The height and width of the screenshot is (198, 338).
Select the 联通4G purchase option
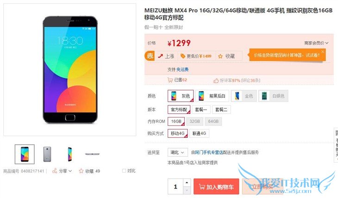pos(199,133)
